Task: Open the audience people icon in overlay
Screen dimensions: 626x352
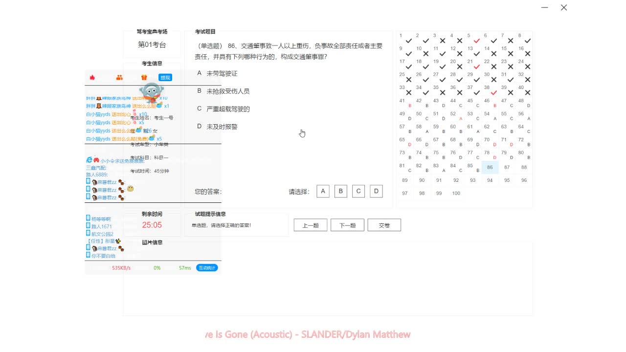Action: point(119,77)
